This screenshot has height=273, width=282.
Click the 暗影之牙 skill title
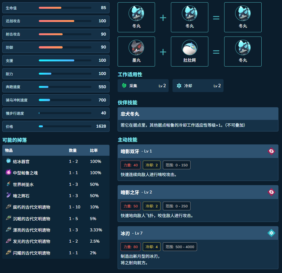click(130, 193)
